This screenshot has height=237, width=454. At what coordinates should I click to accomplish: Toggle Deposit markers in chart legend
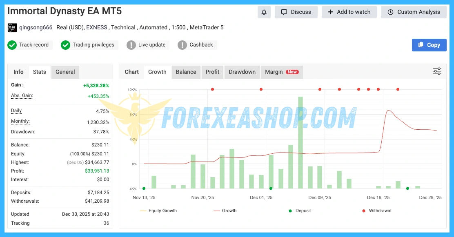click(x=299, y=211)
